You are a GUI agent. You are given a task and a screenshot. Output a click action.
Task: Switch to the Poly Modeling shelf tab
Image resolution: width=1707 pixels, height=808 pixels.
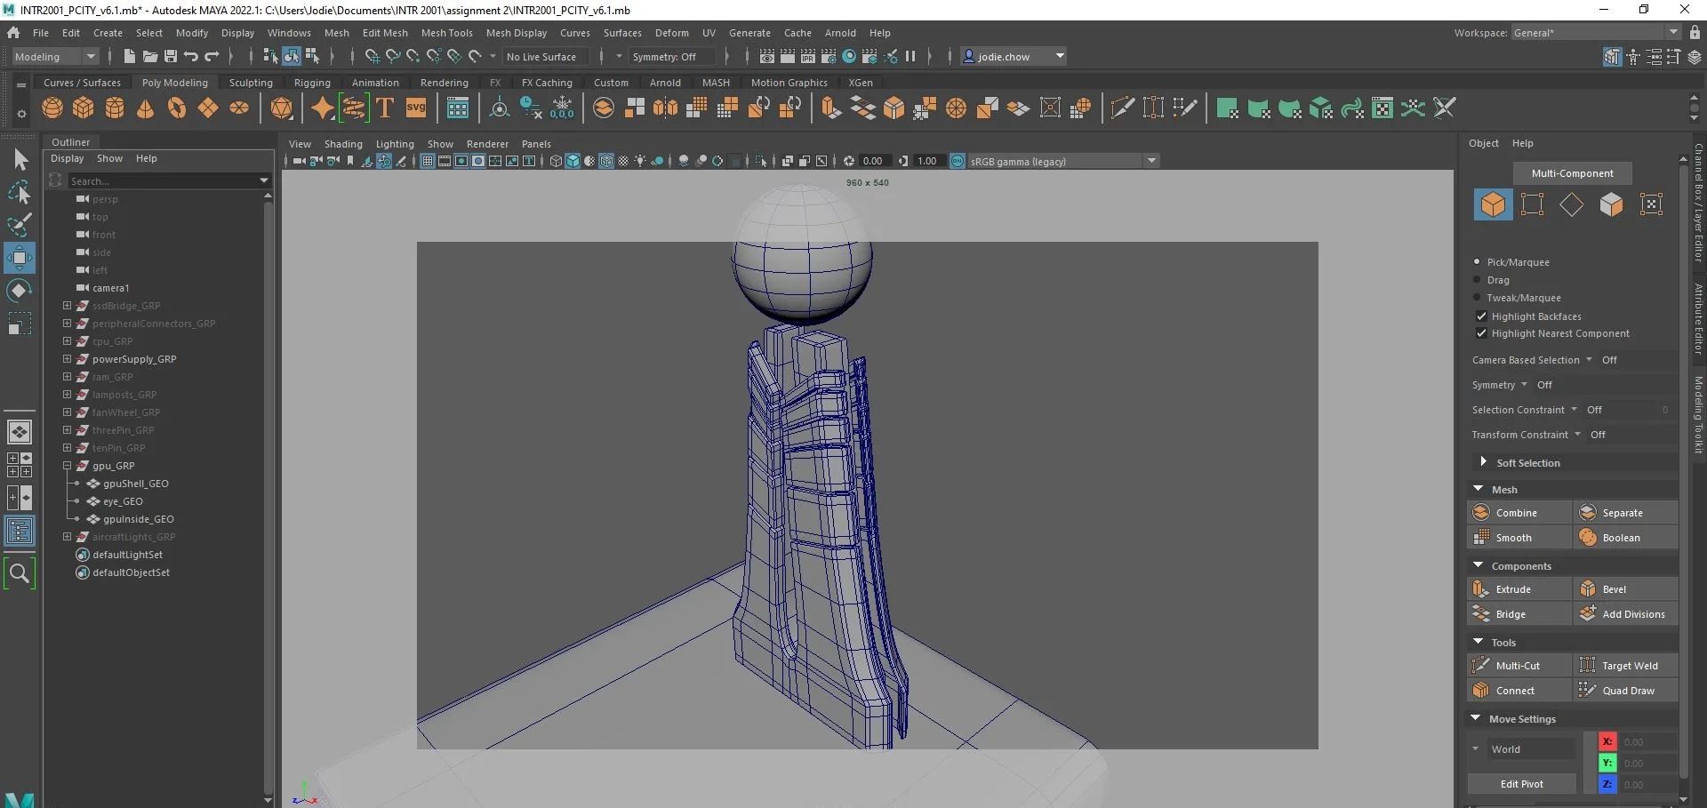[x=174, y=83]
